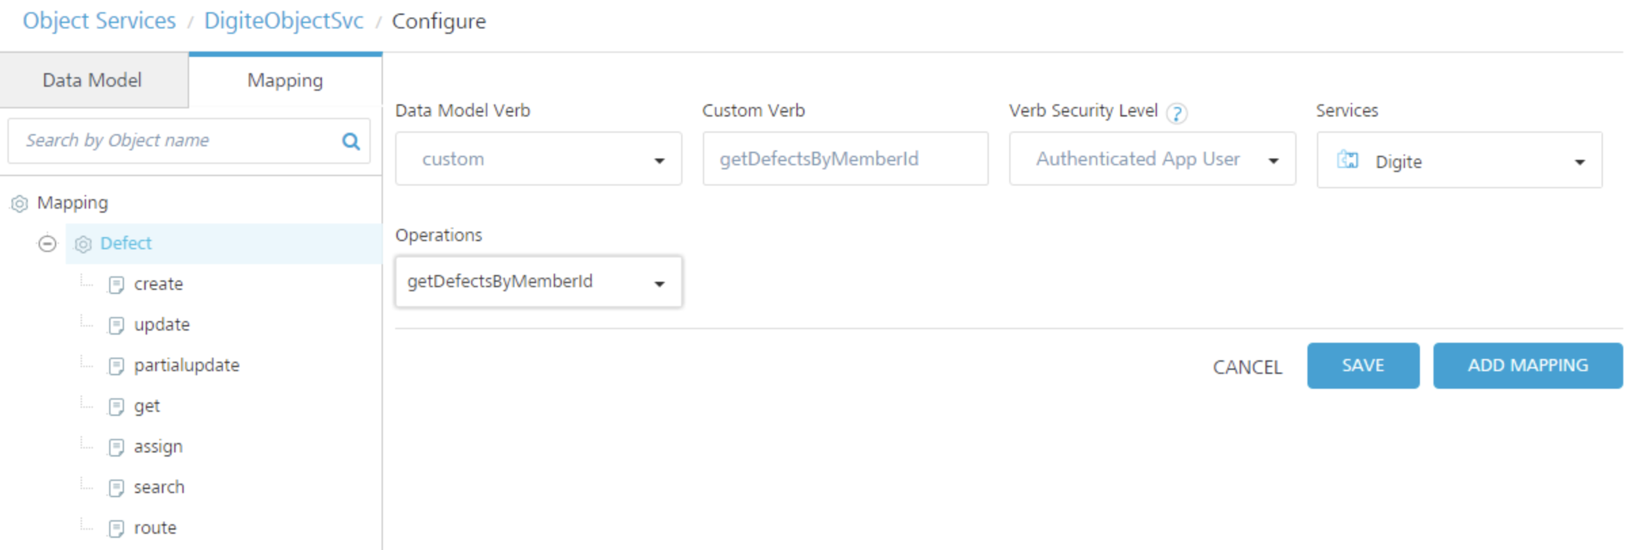Click the search magnifier icon
The width and height of the screenshot is (1628, 550).
(350, 141)
